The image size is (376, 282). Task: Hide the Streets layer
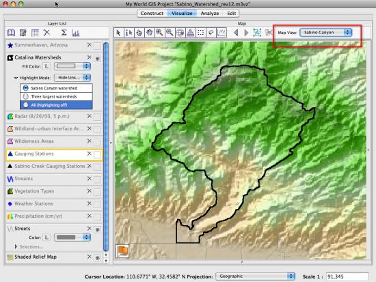(97, 229)
